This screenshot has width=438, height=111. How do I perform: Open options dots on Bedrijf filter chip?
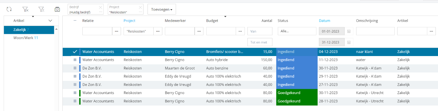coord(100,12)
